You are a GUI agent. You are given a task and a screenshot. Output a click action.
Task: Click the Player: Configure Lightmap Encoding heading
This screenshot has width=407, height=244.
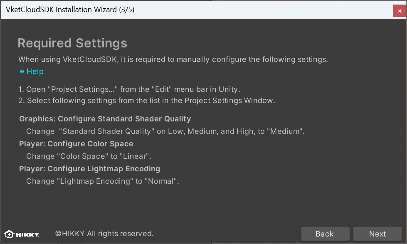pyautogui.click(x=90, y=168)
